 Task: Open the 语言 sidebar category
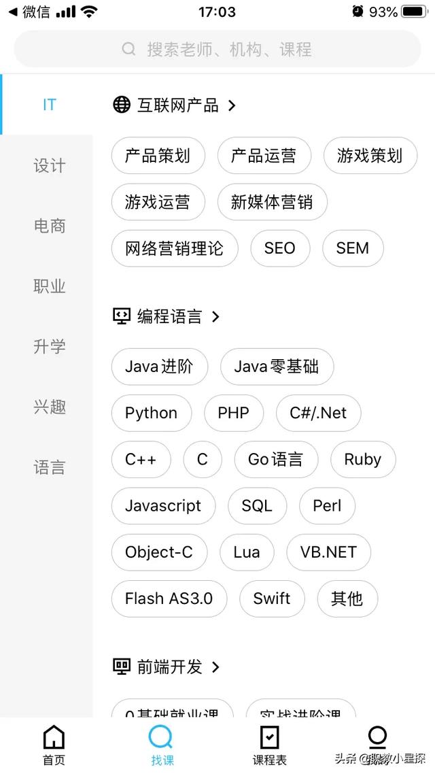click(x=49, y=467)
